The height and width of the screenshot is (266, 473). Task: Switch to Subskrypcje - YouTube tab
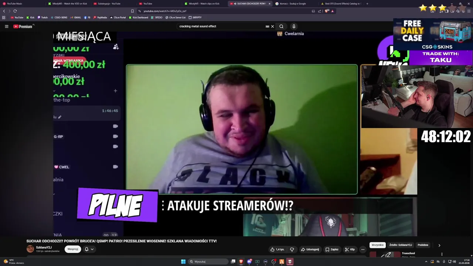[113, 4]
